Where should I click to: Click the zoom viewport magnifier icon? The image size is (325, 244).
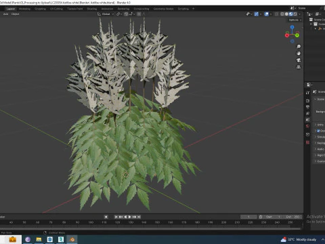pos(299,47)
